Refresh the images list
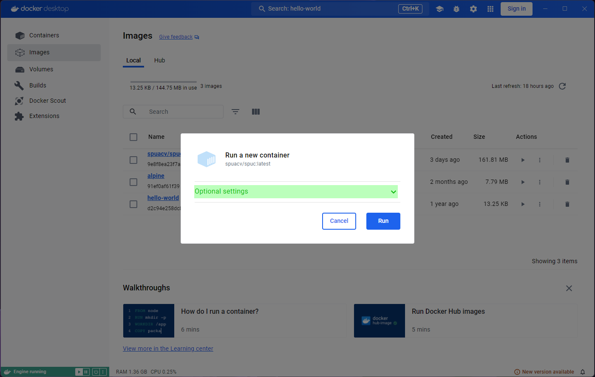595x377 pixels. [562, 86]
